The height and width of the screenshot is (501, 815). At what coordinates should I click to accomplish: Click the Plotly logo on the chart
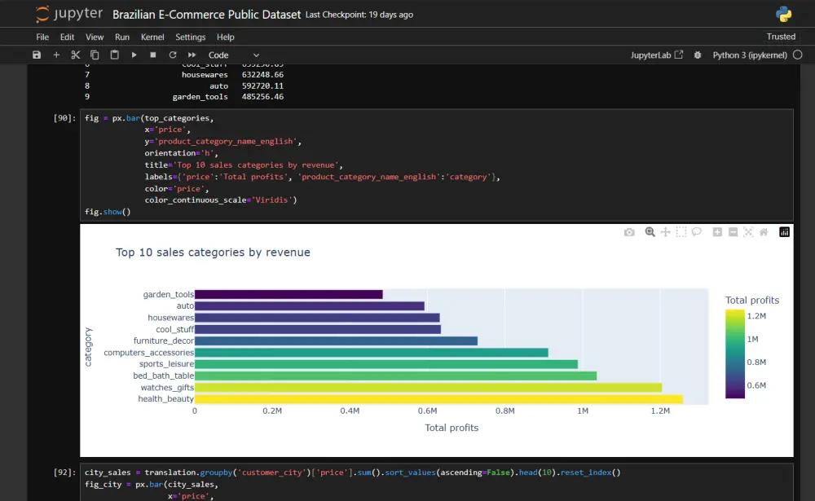click(783, 232)
